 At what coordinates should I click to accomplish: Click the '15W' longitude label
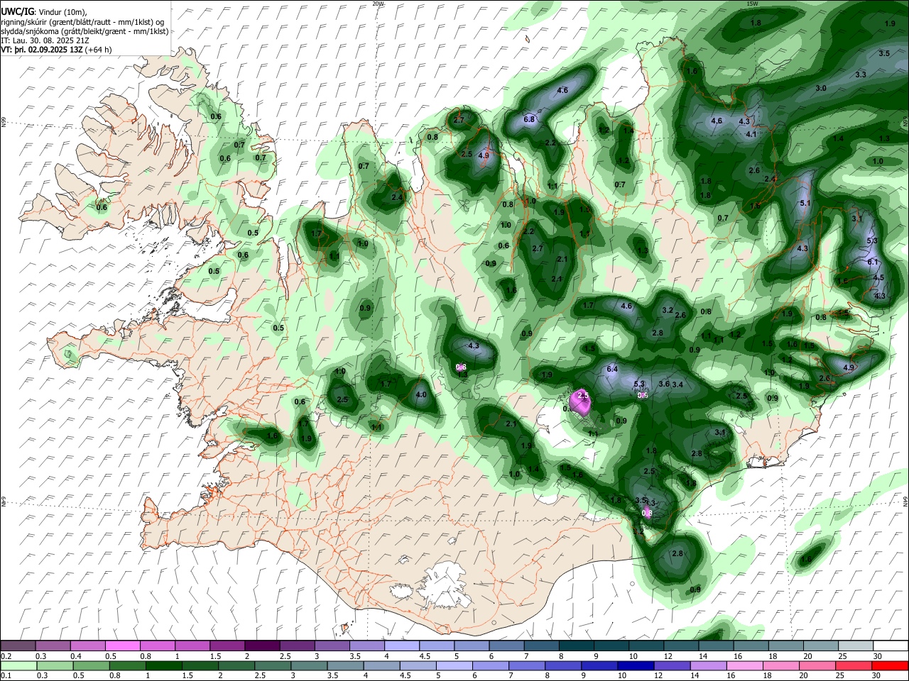[x=752, y=4]
